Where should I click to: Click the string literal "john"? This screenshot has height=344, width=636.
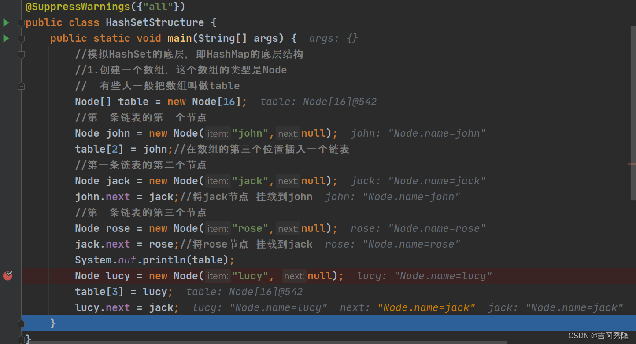(x=250, y=133)
